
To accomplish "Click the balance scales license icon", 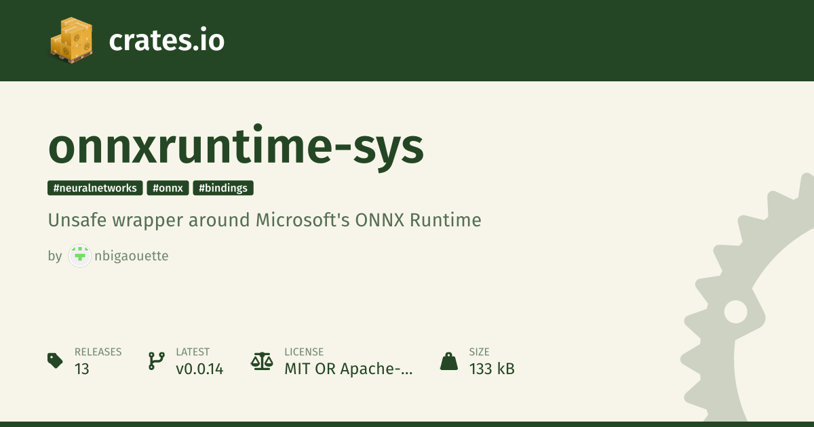I will click(x=260, y=361).
